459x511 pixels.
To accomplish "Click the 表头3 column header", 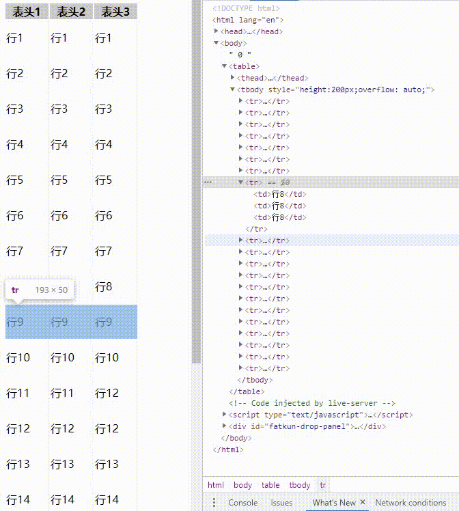I will coord(115,12).
